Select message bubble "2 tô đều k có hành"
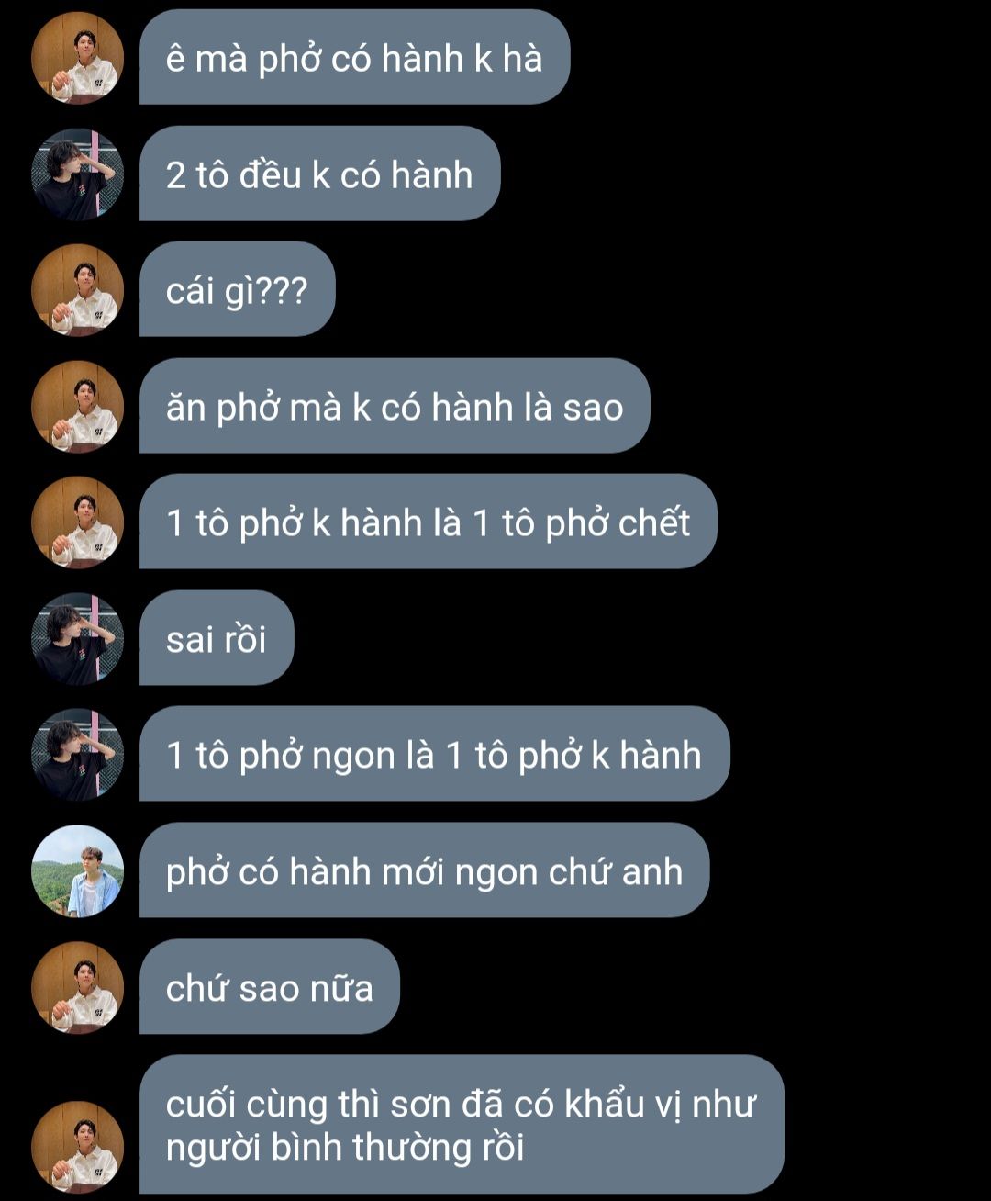This screenshot has width=991, height=1201. click(319, 174)
